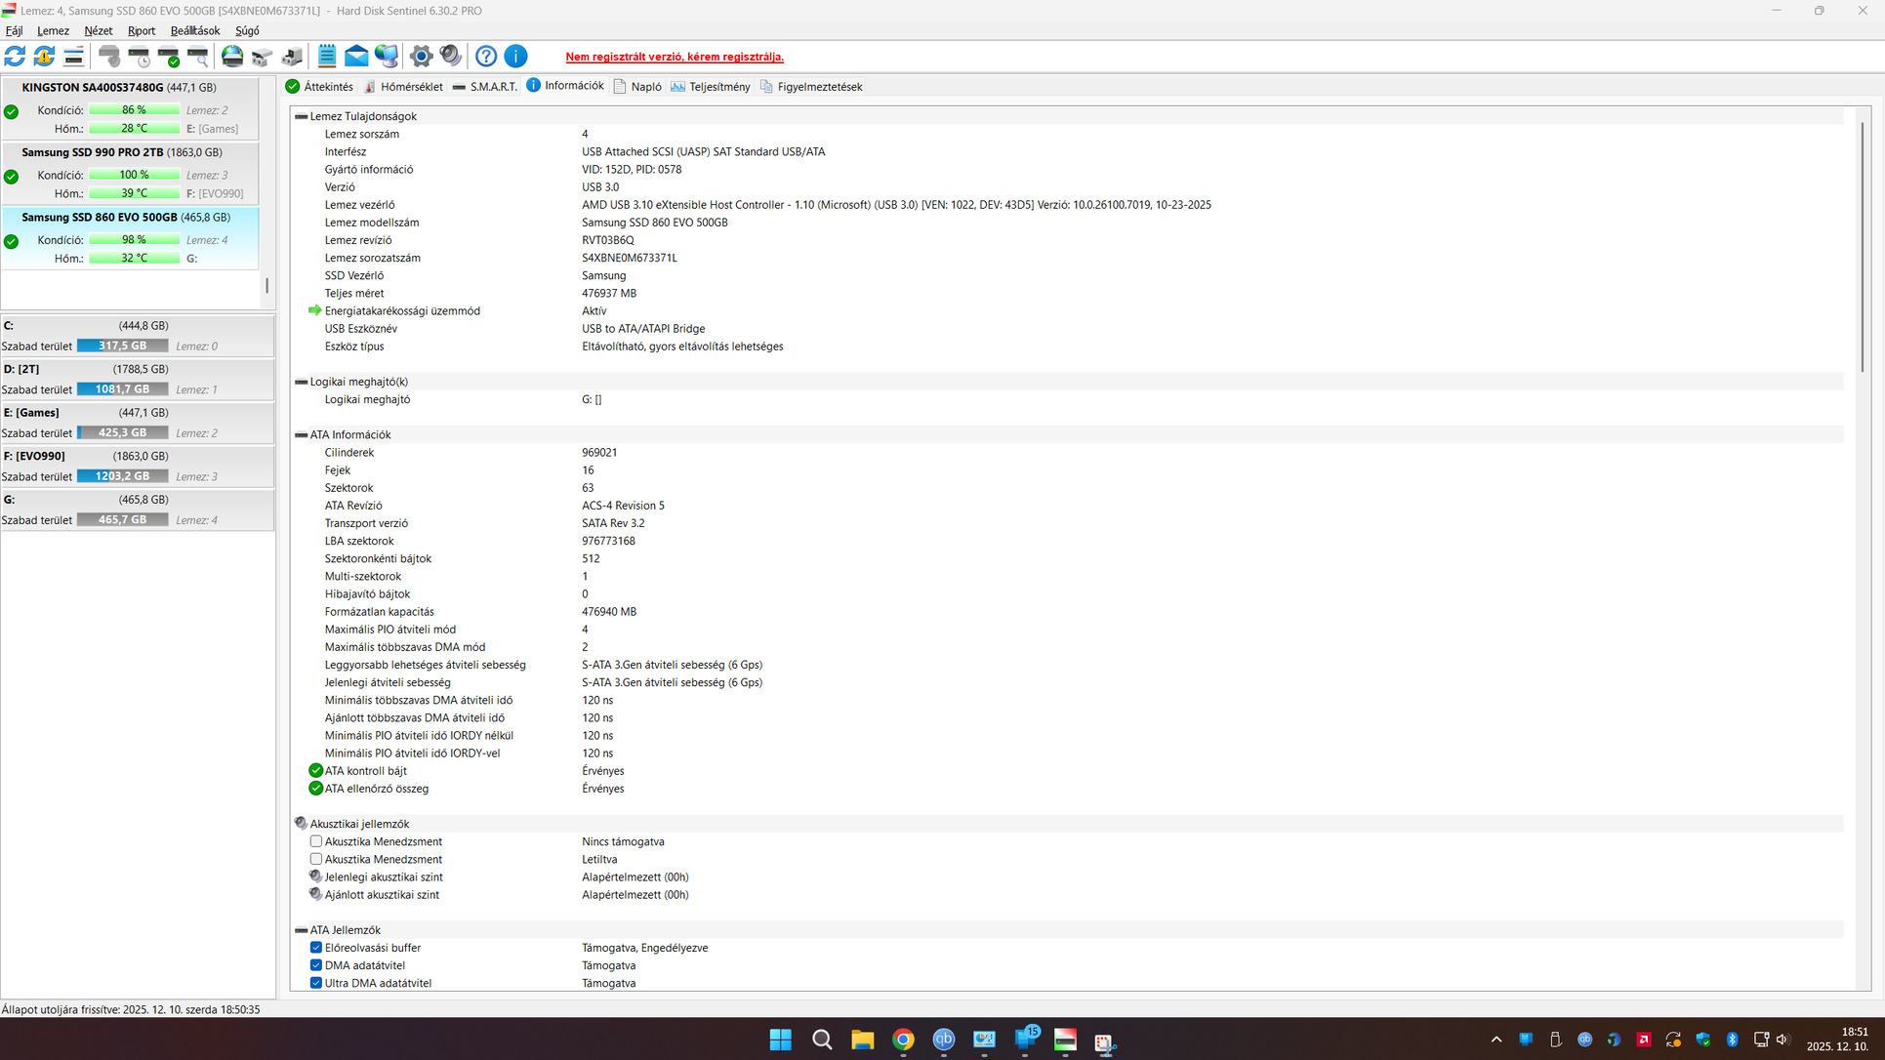Toggle the Ultra DMA adatátvitel checkbox
This screenshot has width=1885, height=1060.
pyautogui.click(x=316, y=983)
